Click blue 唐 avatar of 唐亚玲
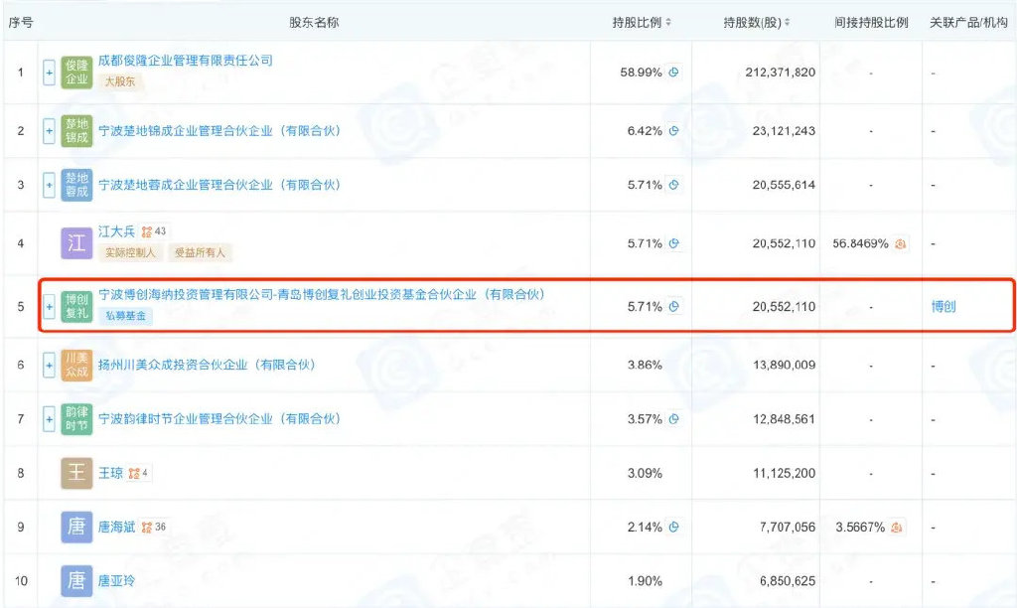Image resolution: width=1017 pixels, height=608 pixels. pos(76,581)
